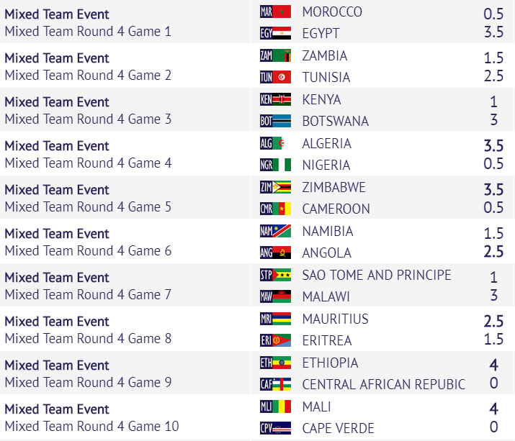The height and width of the screenshot is (441, 515).
Task: Click Namibia's score of 1.5
Action: (493, 233)
